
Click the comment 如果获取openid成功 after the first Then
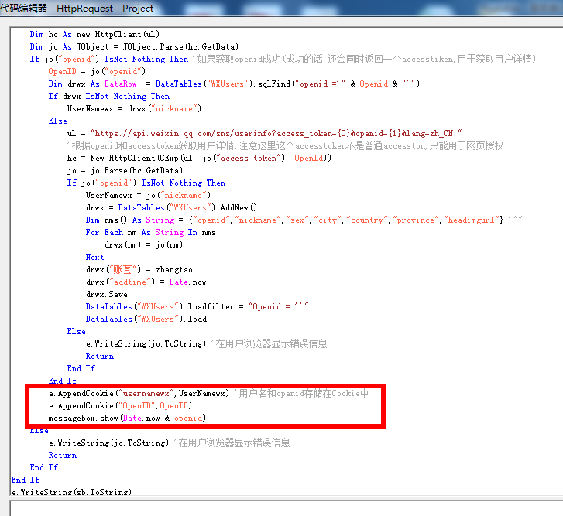366,59
